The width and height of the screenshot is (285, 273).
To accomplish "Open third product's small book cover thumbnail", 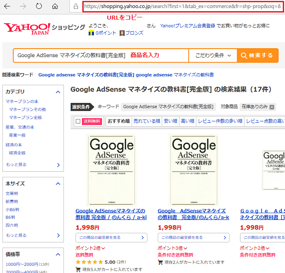I will click(274, 170).
